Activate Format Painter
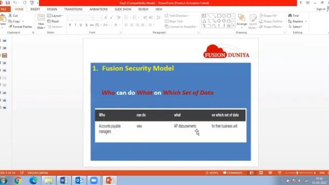 tap(21, 27)
